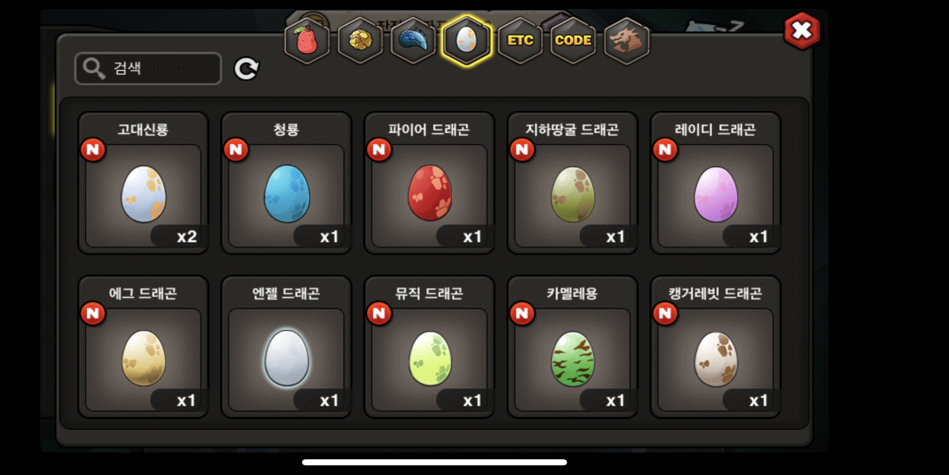Open the fruit food category tab

(307, 41)
